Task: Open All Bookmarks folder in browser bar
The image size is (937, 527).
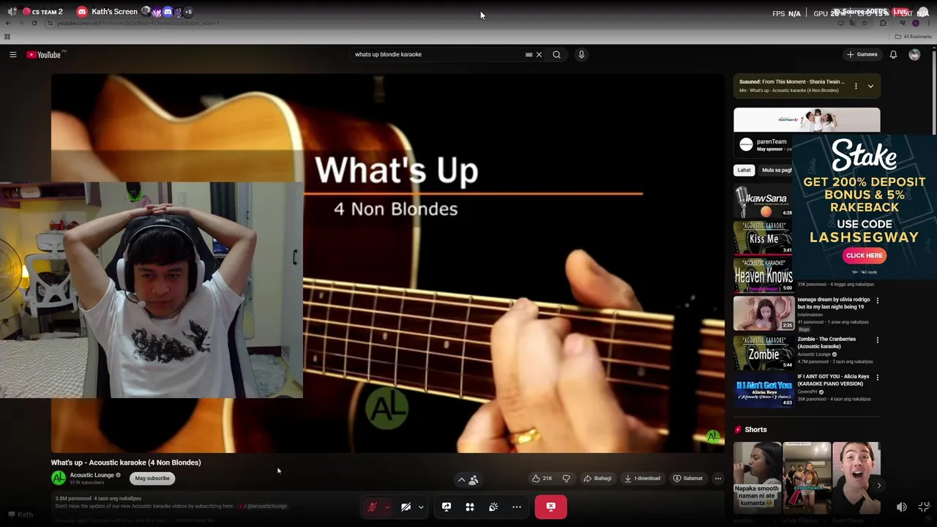Action: click(913, 37)
